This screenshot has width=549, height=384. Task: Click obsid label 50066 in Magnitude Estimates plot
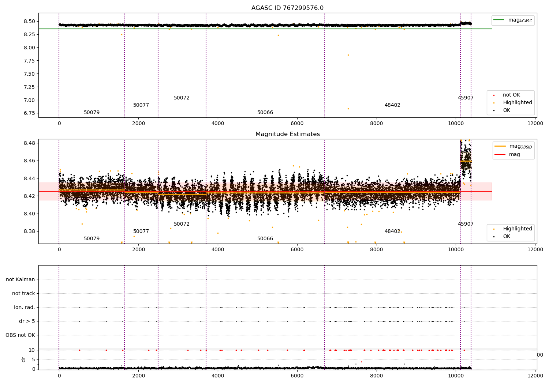(x=265, y=239)
